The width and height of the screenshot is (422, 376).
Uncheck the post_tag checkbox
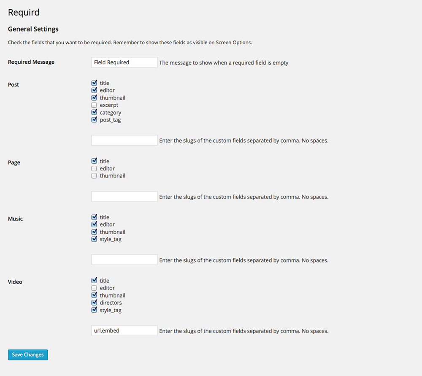[x=94, y=120]
